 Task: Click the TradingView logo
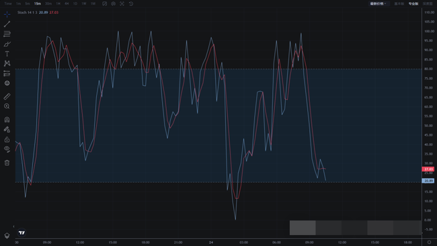coord(22,233)
